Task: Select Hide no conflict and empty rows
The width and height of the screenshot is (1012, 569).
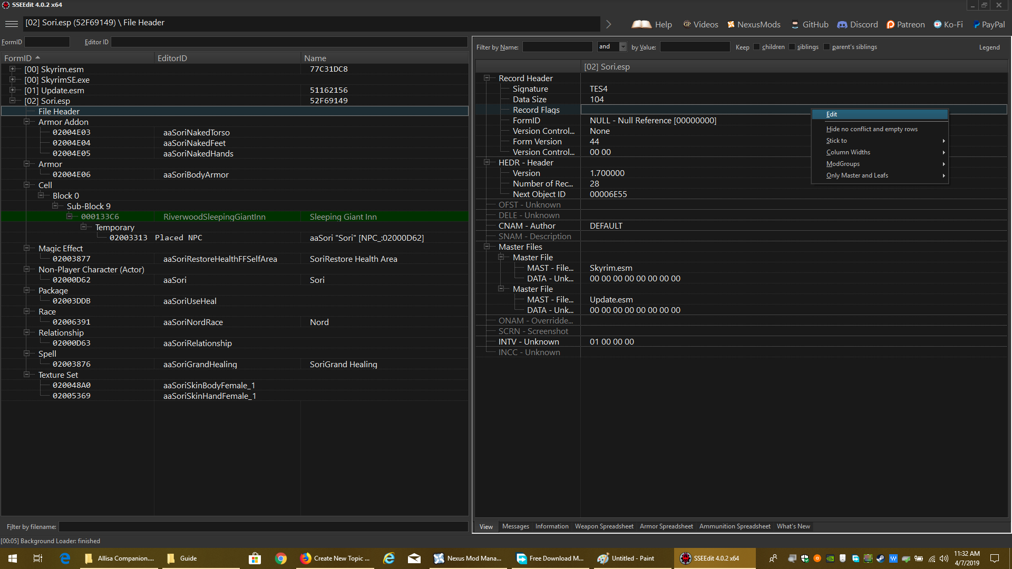Action: pos(880,129)
